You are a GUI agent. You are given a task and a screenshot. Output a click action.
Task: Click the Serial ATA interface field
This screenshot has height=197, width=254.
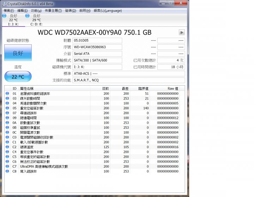point(97,54)
